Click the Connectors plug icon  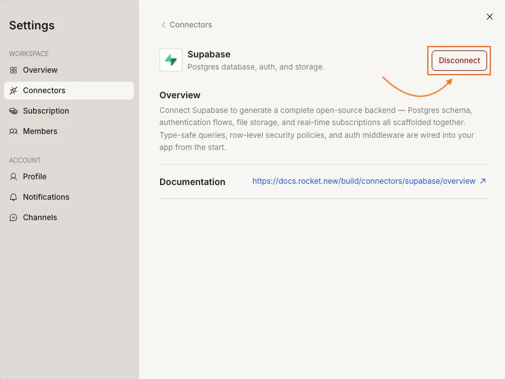click(13, 91)
